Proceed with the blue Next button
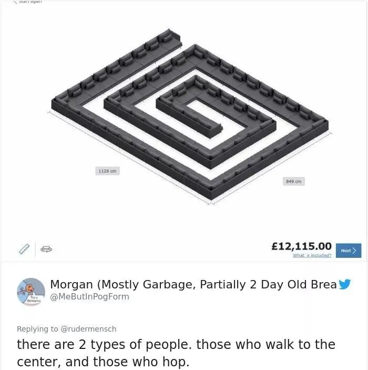 [x=349, y=251]
